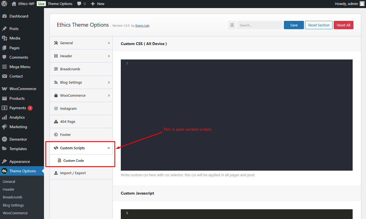366x219 pixels.
Task: Open the Import / Export tab
Action: (x=81, y=173)
